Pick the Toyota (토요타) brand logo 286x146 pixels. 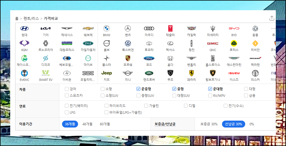[x=149, y=43]
